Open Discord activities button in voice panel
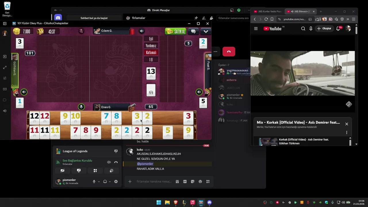 [95, 170]
